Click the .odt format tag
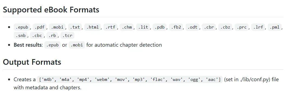The width and height of the screenshot is (288, 99). [192, 27]
